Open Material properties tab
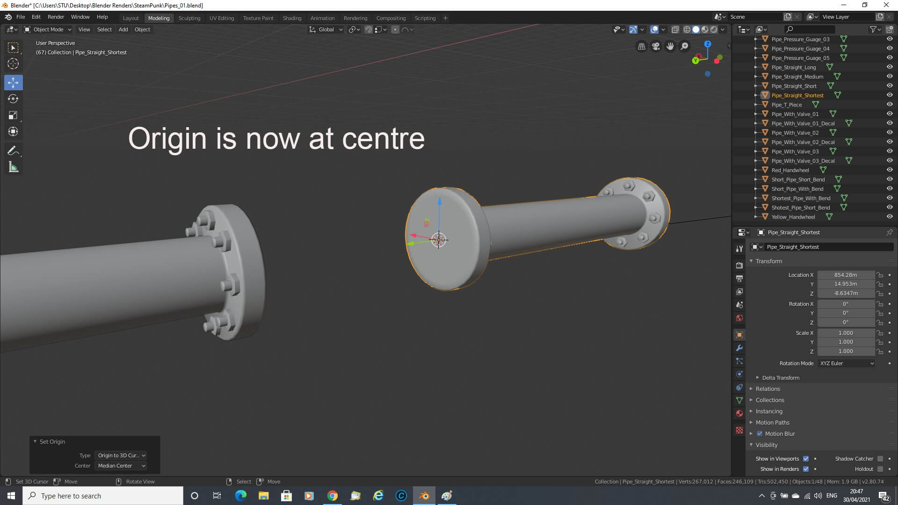The height and width of the screenshot is (505, 898). click(739, 413)
